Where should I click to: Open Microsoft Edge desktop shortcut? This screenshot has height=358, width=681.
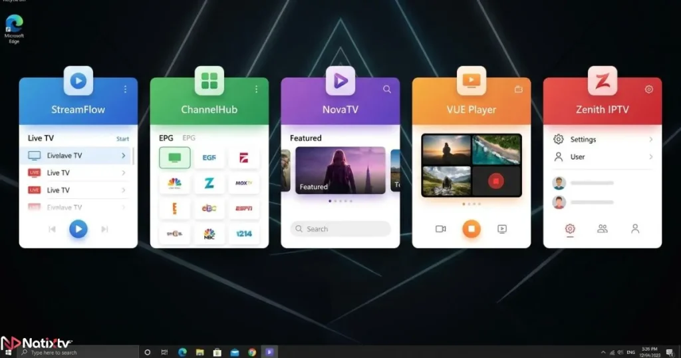(x=14, y=29)
